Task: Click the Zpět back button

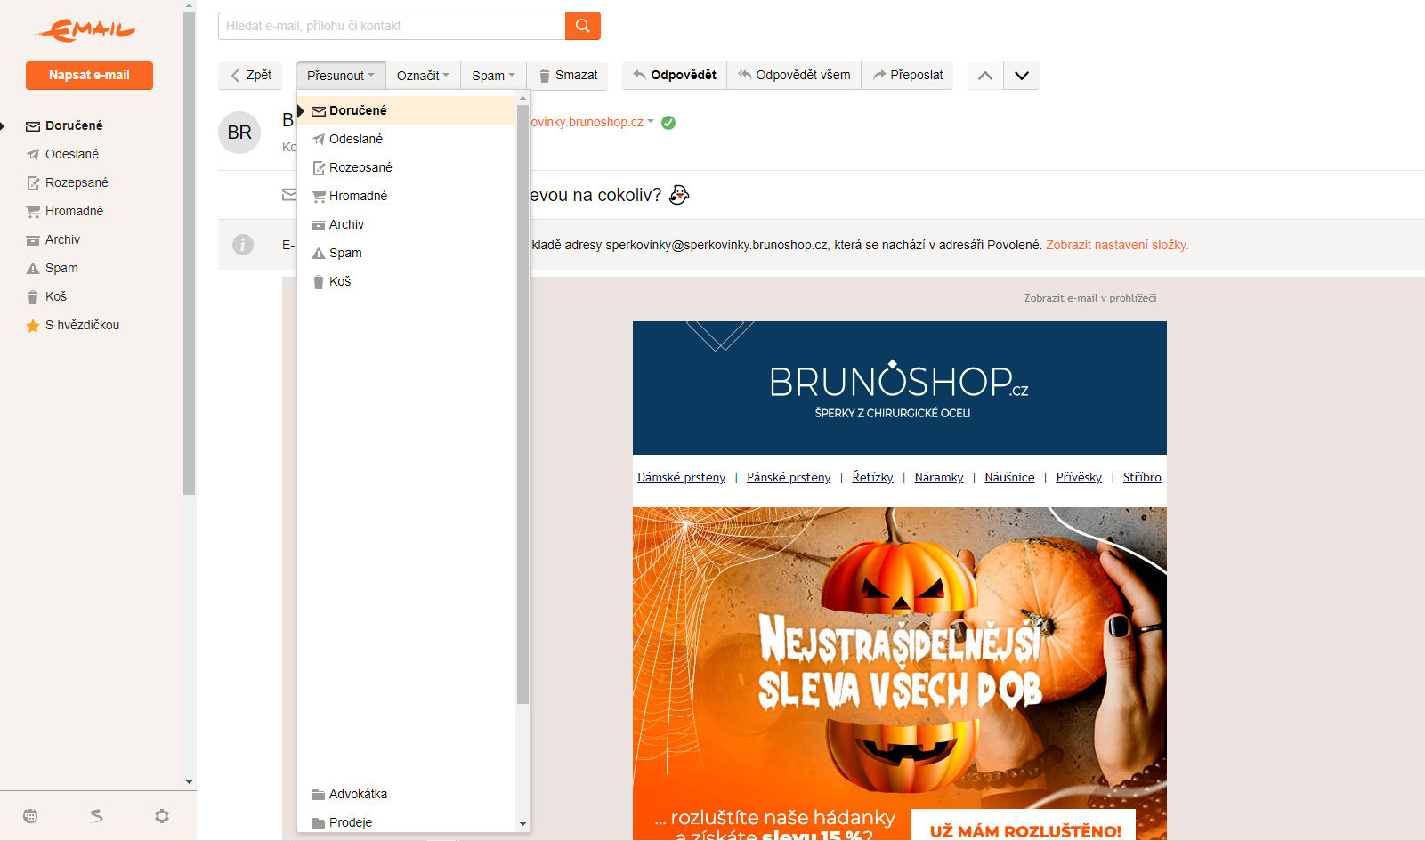Action: (x=250, y=76)
